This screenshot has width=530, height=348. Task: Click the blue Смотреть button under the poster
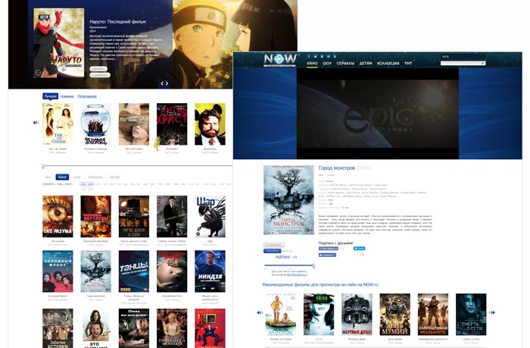pos(272,251)
